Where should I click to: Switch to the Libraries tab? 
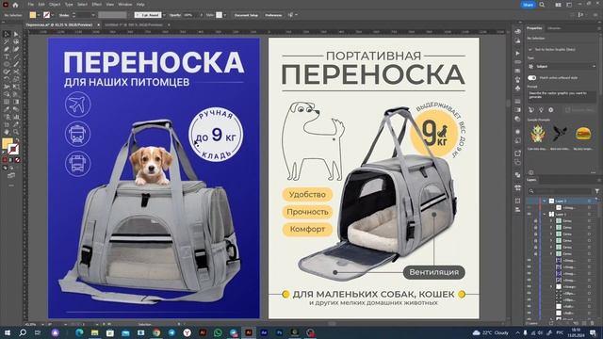[554, 28]
